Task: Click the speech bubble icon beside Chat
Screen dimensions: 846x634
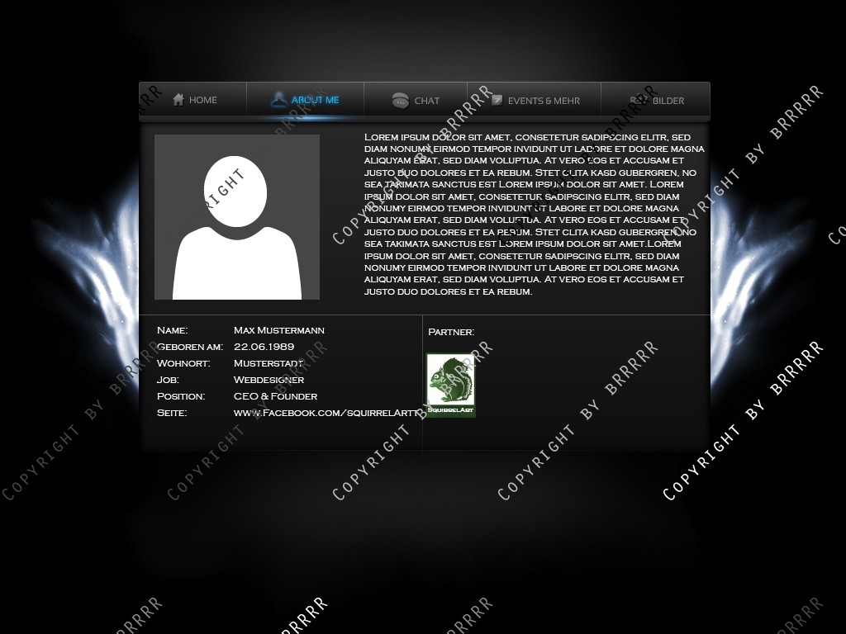Action: (401, 101)
